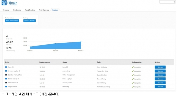177x97 pixels.
Task: Click the search magnifier icon
Action: [174, 2]
